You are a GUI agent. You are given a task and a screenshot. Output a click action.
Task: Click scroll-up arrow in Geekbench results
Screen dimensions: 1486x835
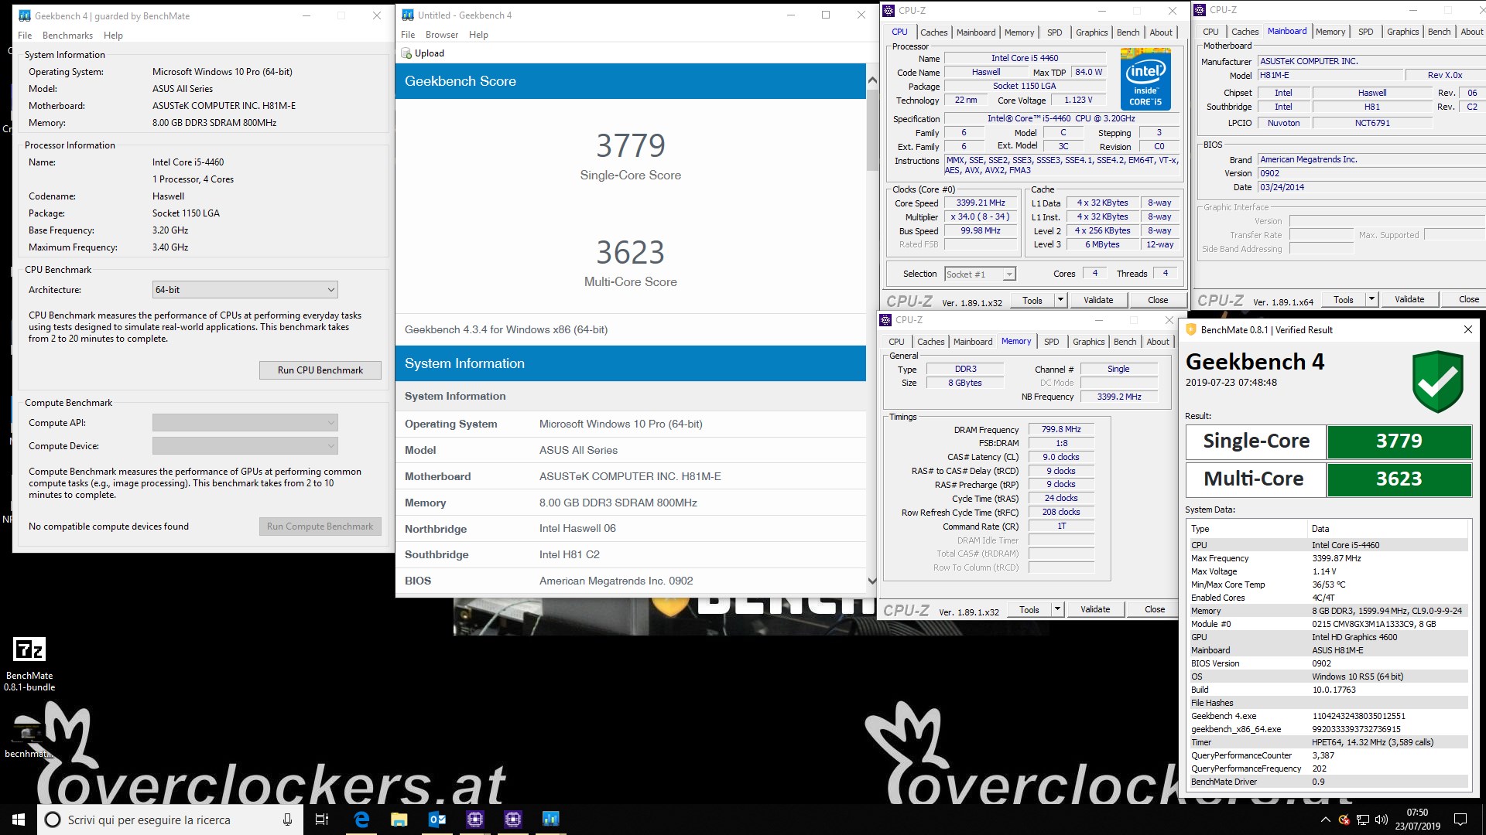(x=872, y=80)
